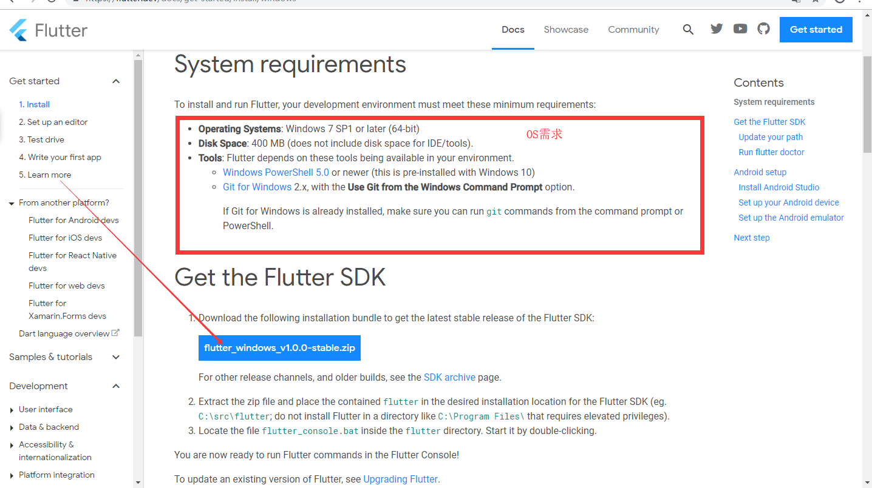Collapse the Get started sidebar section
This screenshot has width=872, height=488.
click(x=116, y=81)
